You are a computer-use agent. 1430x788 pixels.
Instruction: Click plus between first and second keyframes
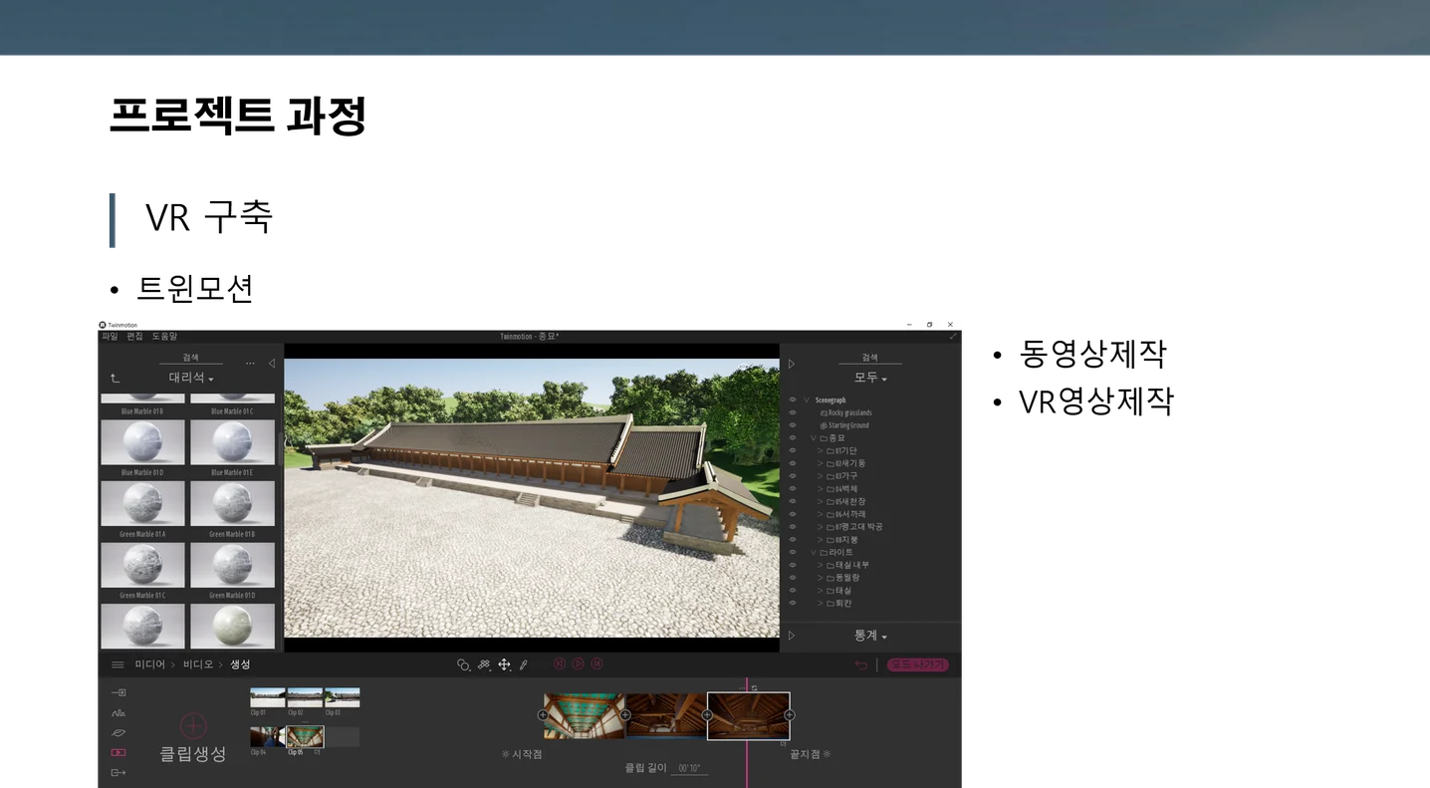(x=625, y=715)
